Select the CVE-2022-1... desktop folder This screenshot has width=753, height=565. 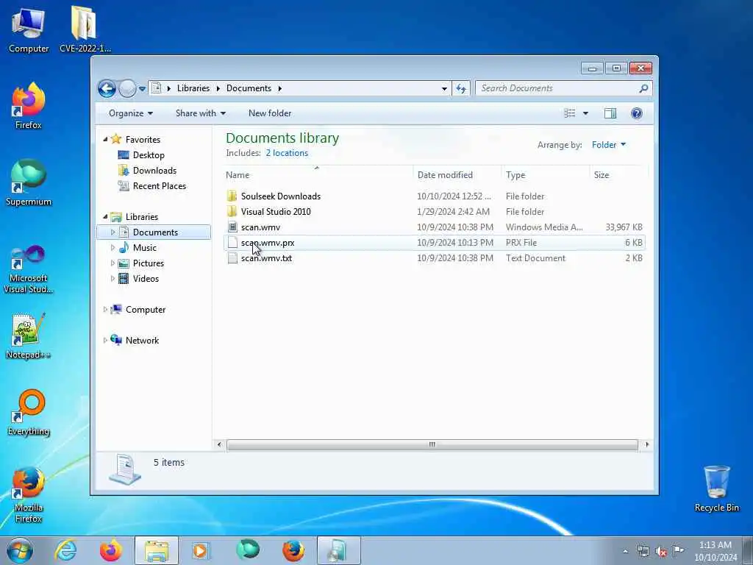pos(85,29)
